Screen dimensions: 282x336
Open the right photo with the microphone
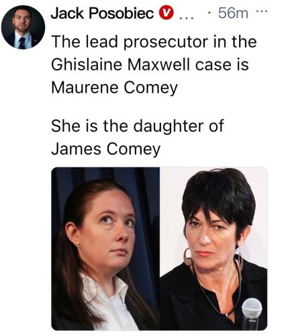(214, 249)
